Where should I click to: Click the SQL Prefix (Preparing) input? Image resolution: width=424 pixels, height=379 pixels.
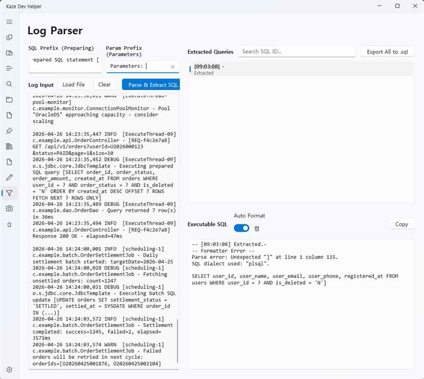65,64
